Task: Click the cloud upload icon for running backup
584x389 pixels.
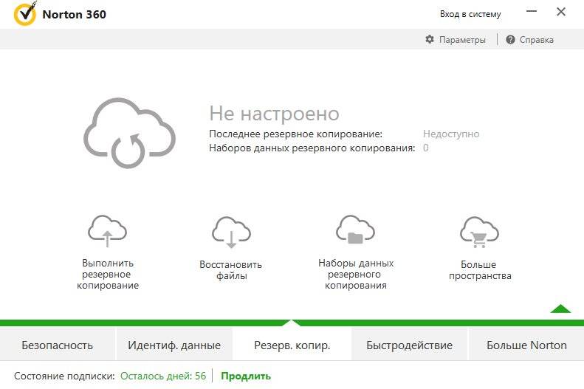Action: (x=107, y=231)
